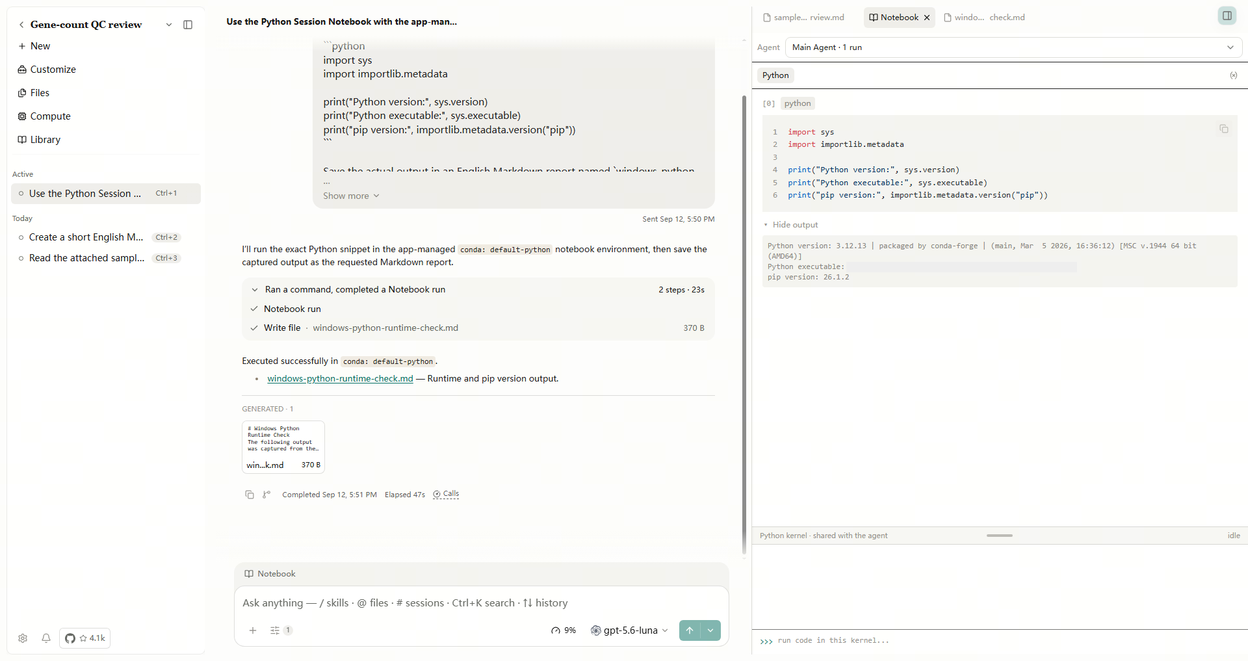
Task: Open notifications with the bell icon
Action: [x=46, y=638]
